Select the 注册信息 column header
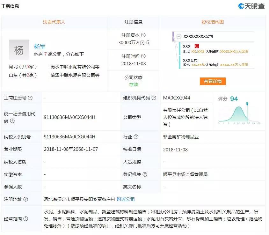 coord(134,22)
